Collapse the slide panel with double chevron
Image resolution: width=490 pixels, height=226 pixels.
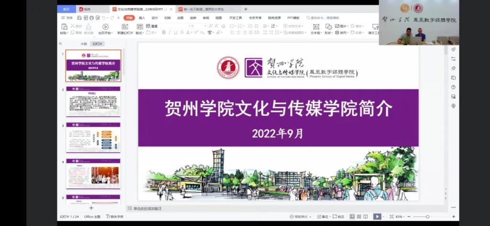(60, 44)
